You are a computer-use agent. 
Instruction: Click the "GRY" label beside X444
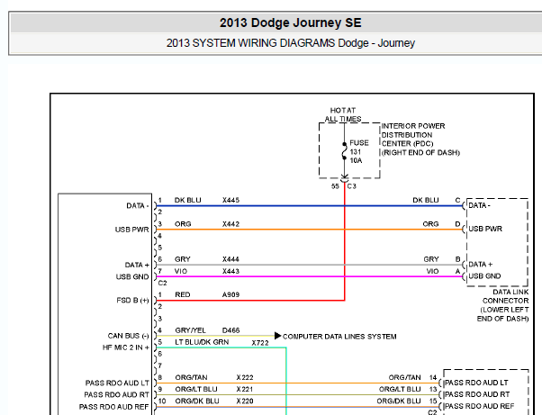tap(183, 259)
